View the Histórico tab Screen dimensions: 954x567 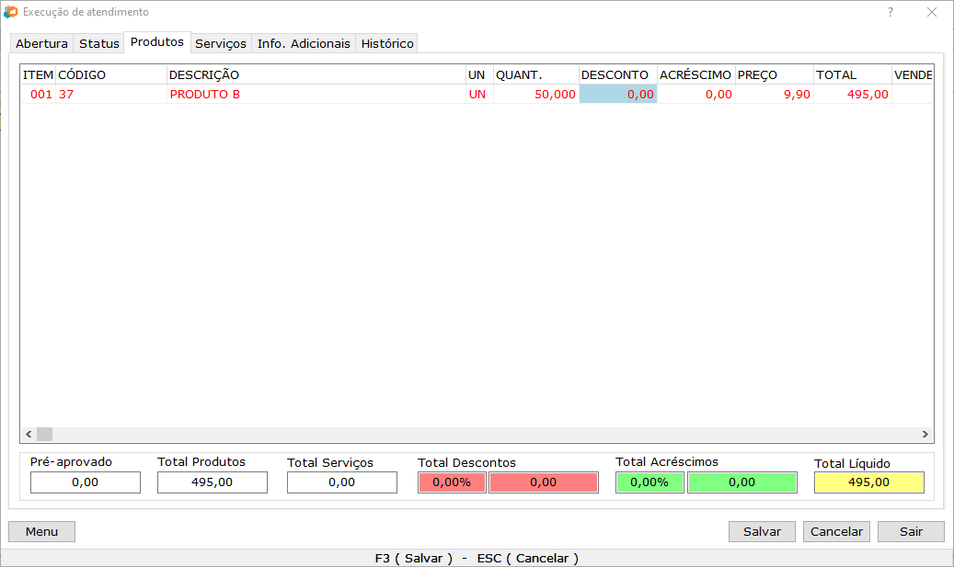[x=387, y=43]
